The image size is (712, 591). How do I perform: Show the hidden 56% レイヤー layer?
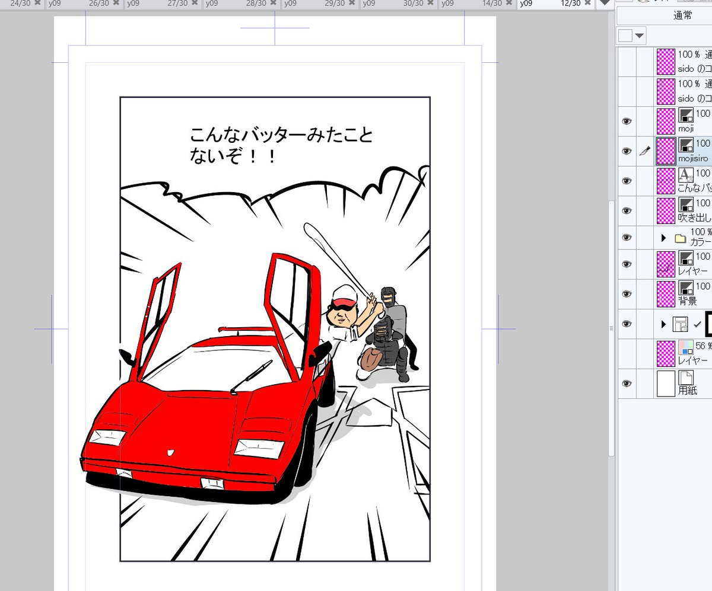point(627,354)
